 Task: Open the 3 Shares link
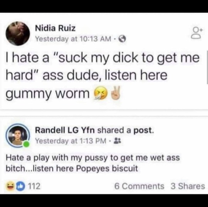(x=188, y=186)
